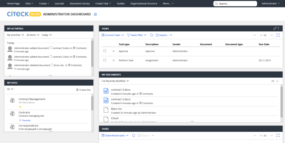Image resolution: width=285 pixels, height=143 pixels.
Task: Click the fullscreen icon in Tasks panel
Action: click(278, 35)
